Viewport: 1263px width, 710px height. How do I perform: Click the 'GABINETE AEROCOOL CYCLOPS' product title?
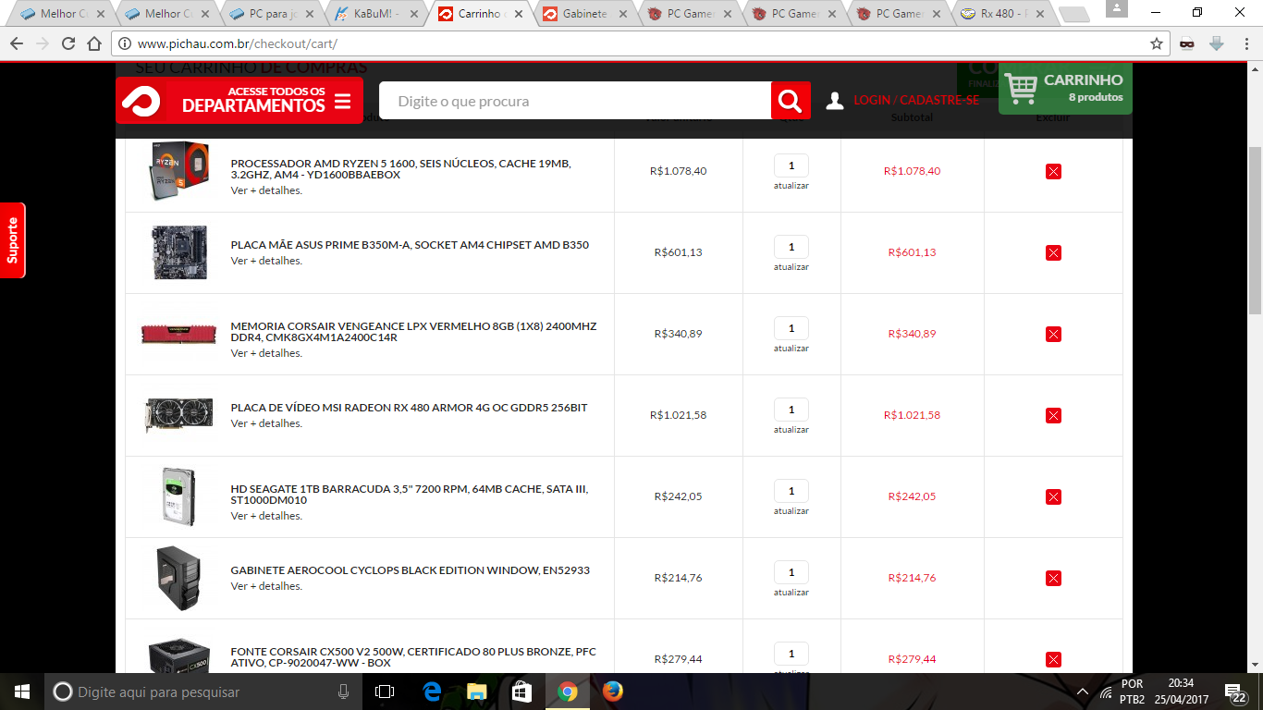pyautogui.click(x=411, y=570)
